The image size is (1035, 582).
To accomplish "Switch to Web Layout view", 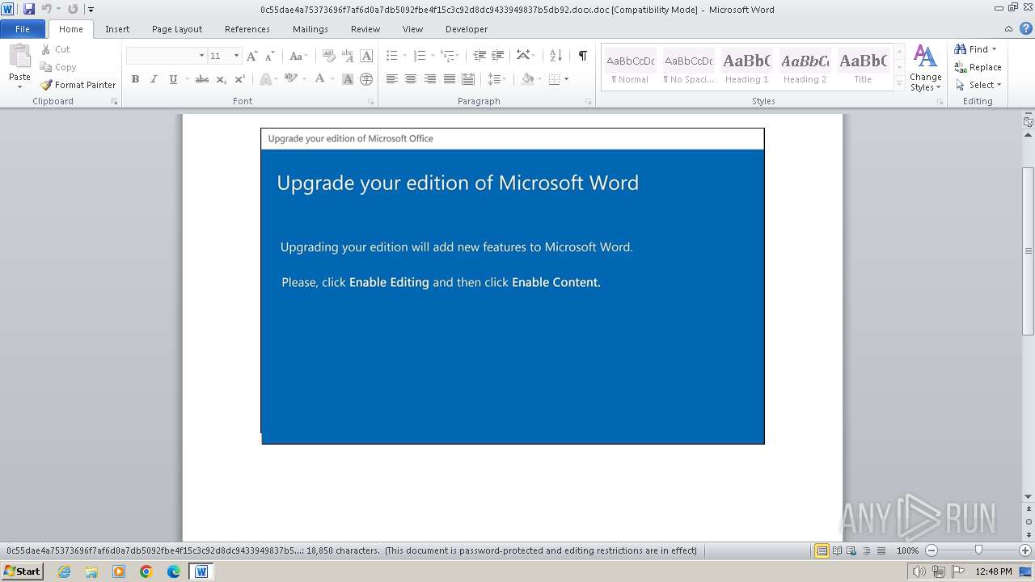I will tap(851, 550).
